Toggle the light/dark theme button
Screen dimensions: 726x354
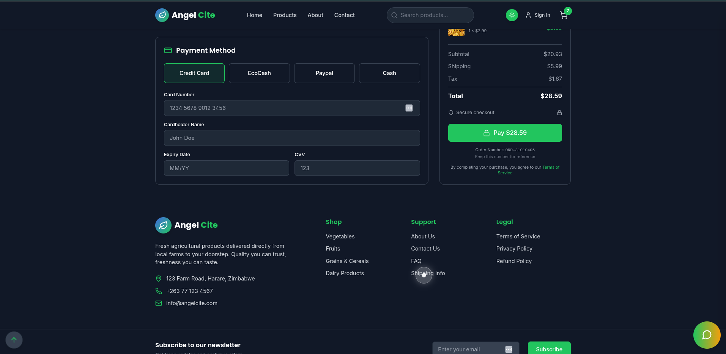point(512,15)
